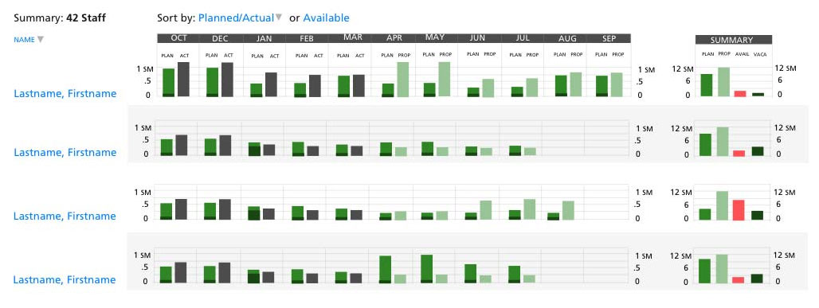This screenshot has width=819, height=308.
Task: Select the OCT month header
Action: pos(178,38)
